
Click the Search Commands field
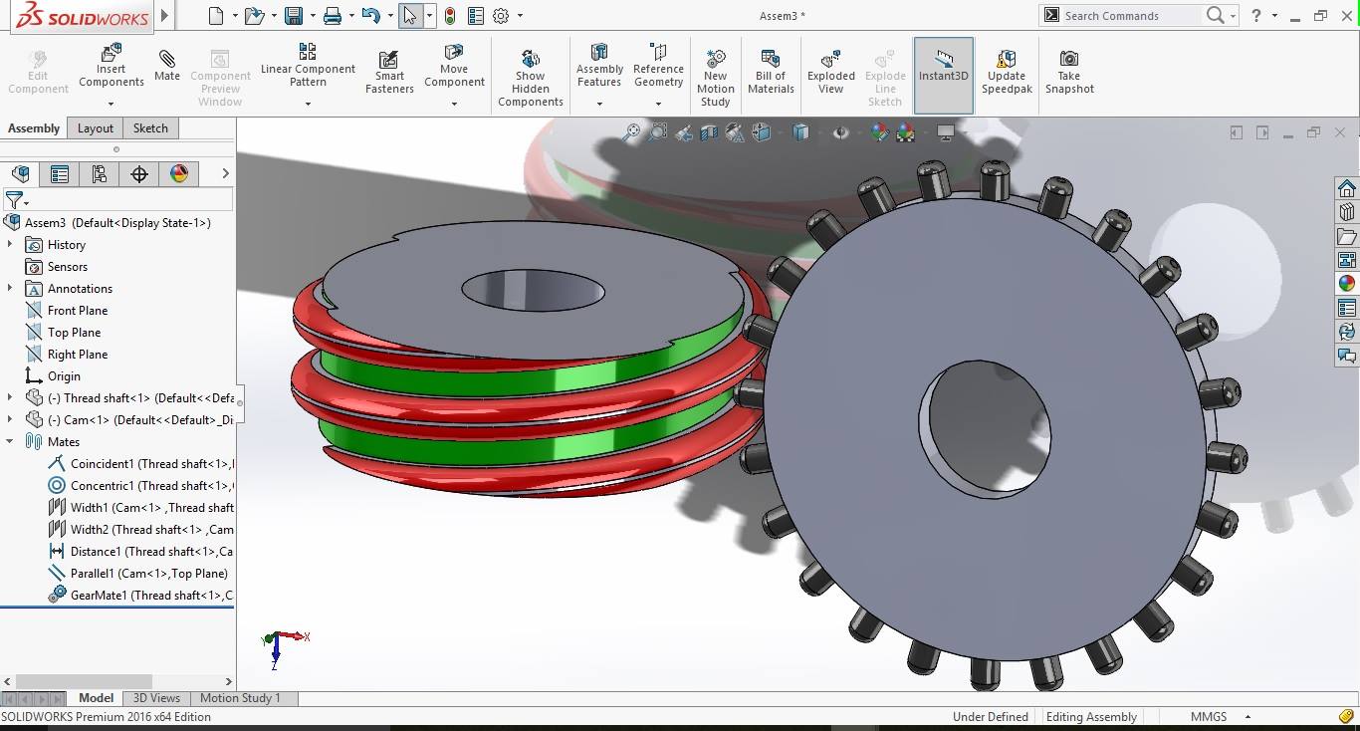tap(1131, 16)
